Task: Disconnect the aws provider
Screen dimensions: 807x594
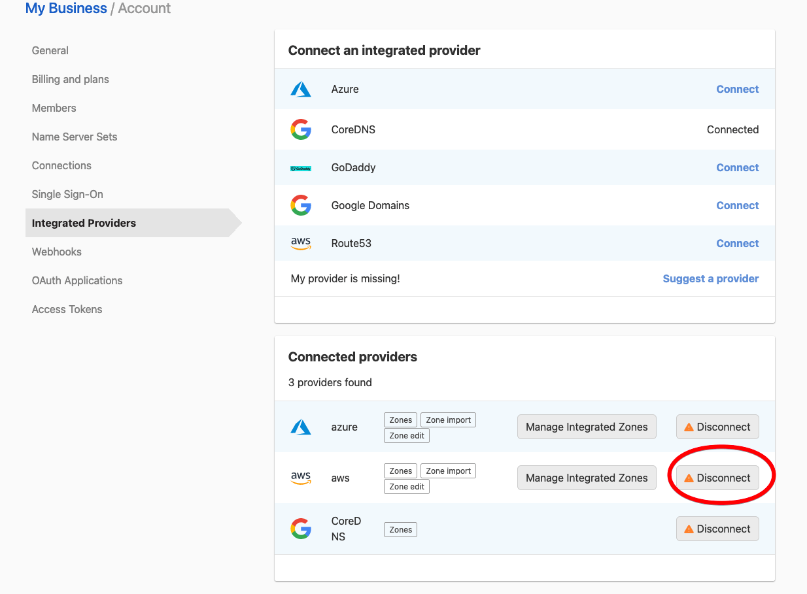Action: [717, 478]
